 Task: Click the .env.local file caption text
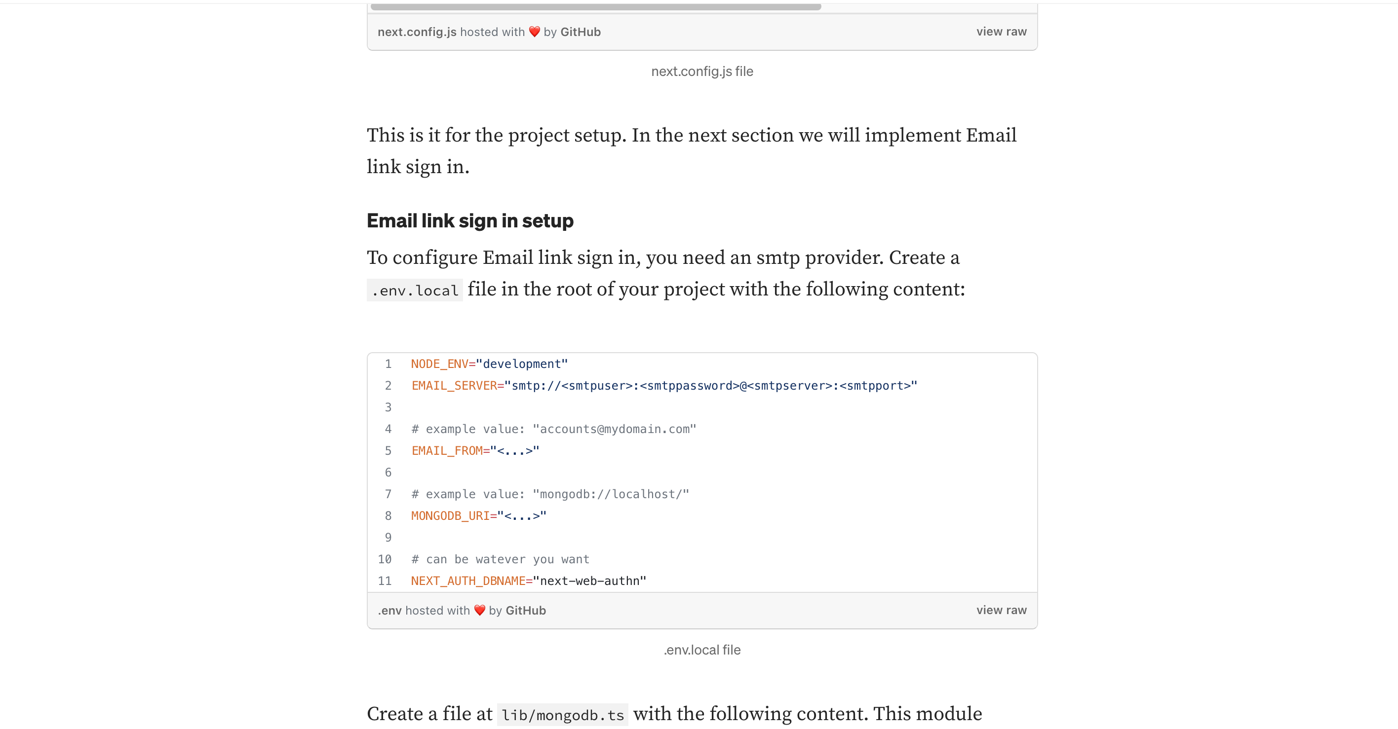[x=701, y=649]
